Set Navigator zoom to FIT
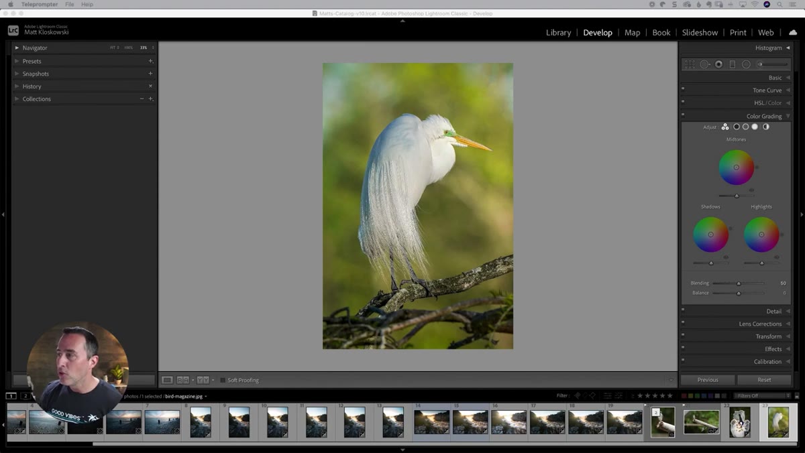 [x=114, y=48]
